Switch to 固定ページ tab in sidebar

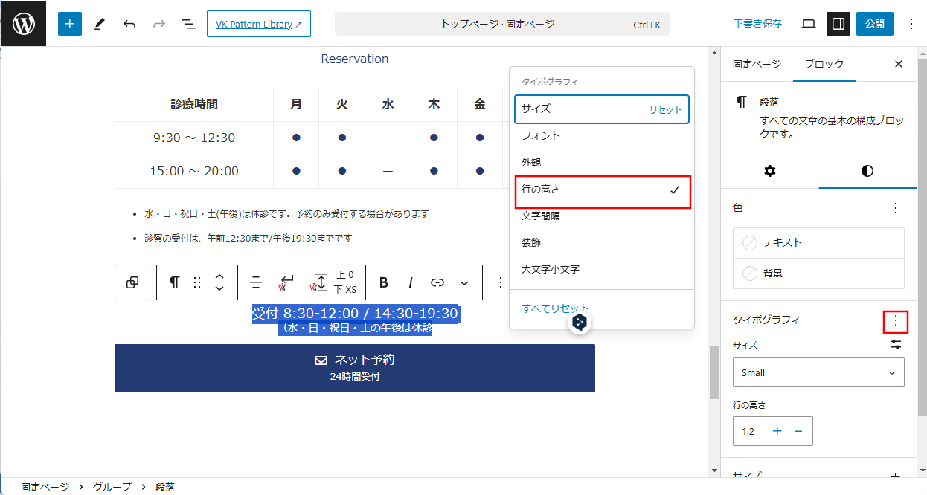click(757, 64)
